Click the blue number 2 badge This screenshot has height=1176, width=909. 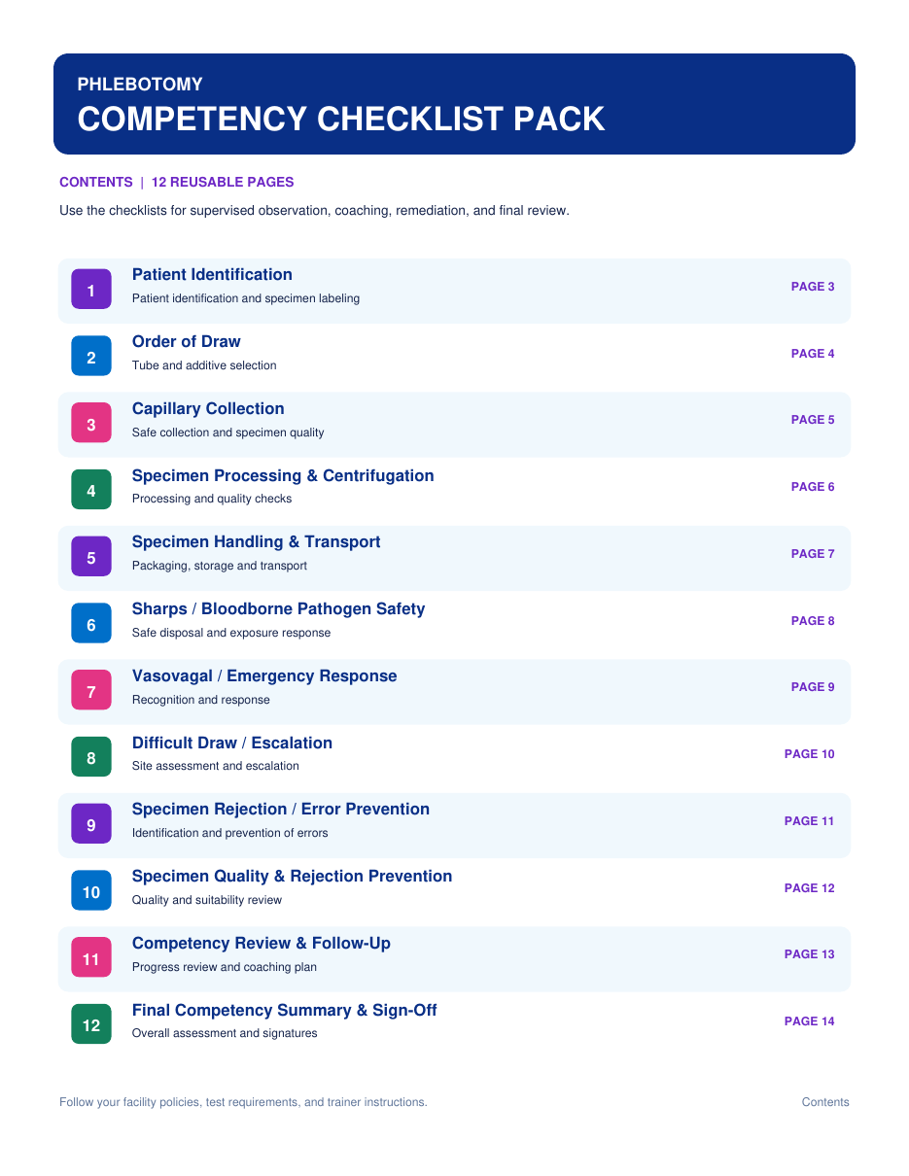click(x=91, y=357)
